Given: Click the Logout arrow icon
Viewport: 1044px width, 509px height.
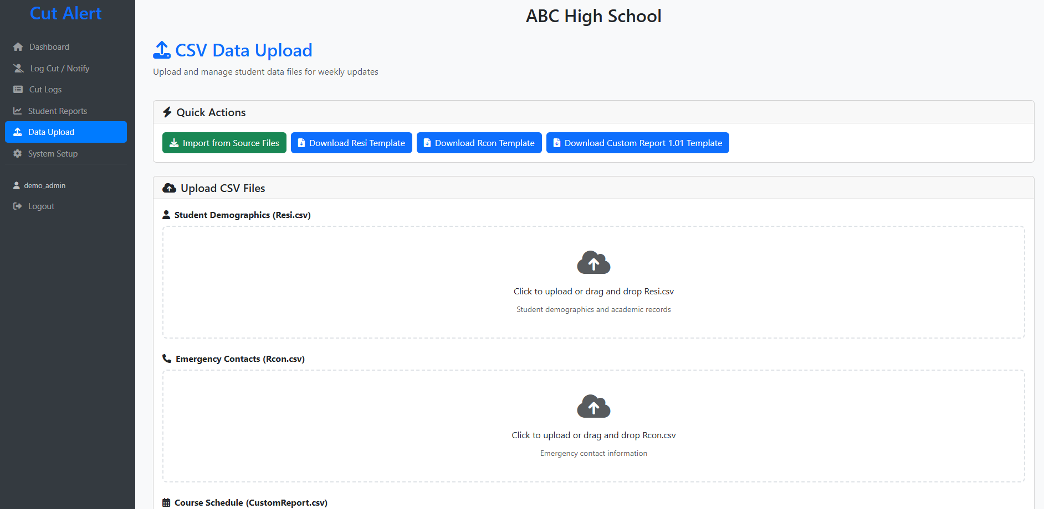Looking at the screenshot, I should pyautogui.click(x=18, y=206).
